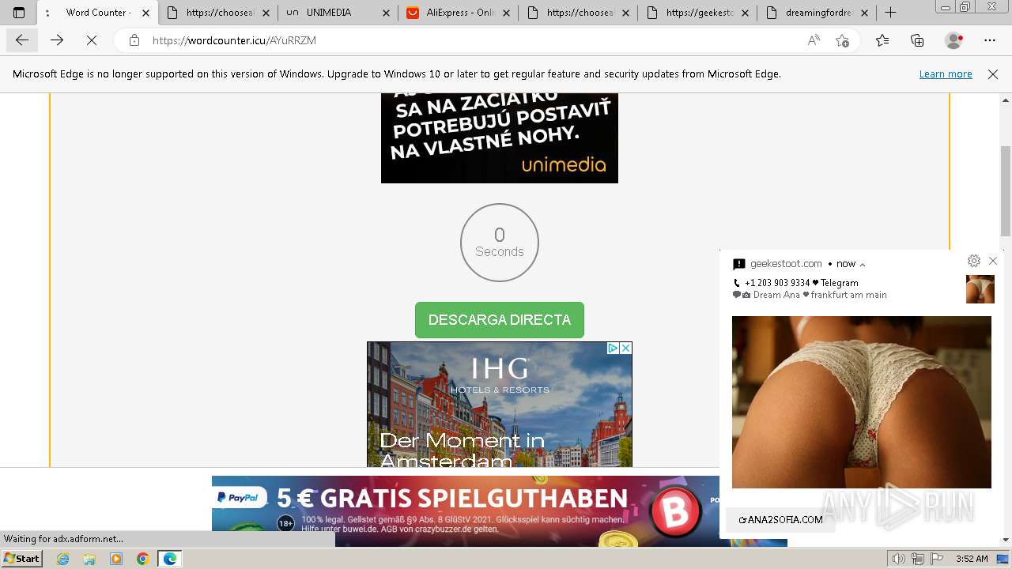Viewport: 1012px width, 569px height.
Task: Switch to dreamingfordre tab
Action: (817, 13)
